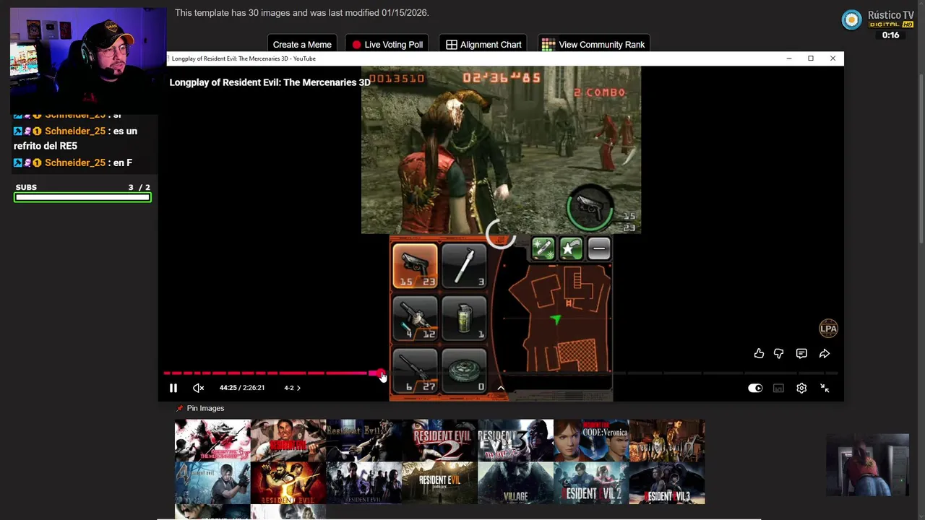The image size is (925, 520).
Task: Select the Resident Evil 2 1998 thumbnail
Action: [439, 440]
